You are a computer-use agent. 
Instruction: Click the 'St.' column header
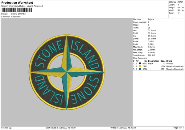146,61
